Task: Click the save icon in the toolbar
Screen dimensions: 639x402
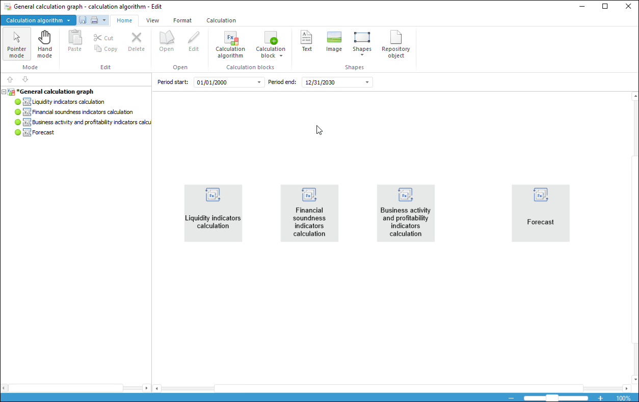Action: pyautogui.click(x=83, y=20)
